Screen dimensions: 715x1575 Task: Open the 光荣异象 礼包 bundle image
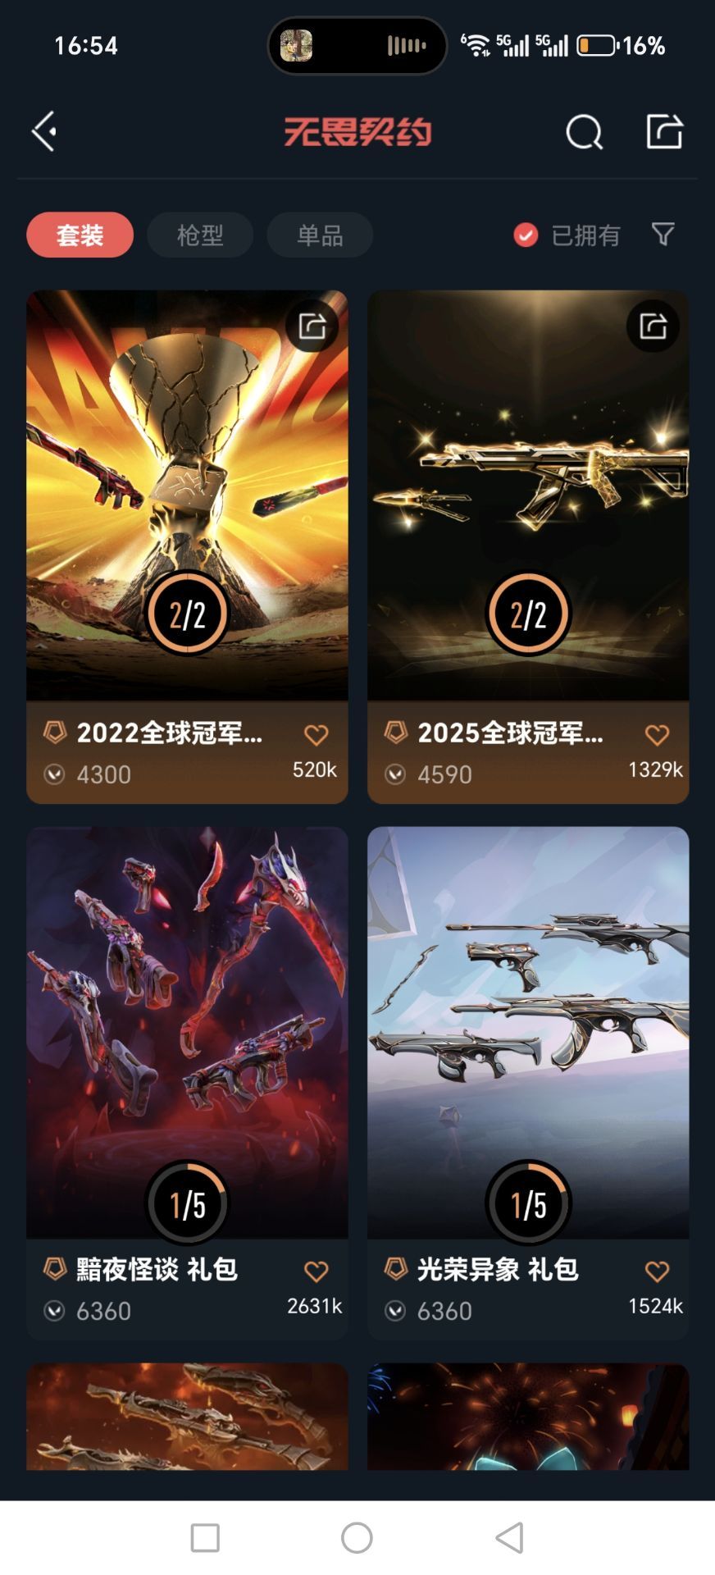coord(528,1032)
